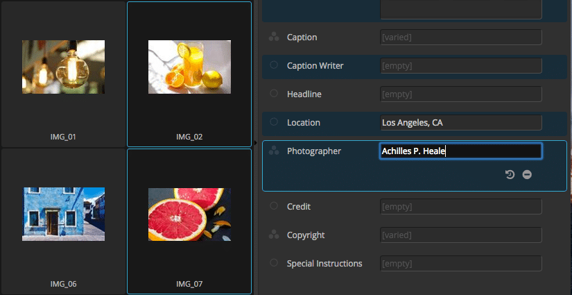This screenshot has height=295, width=572.
Task: Select the IMG_07 grapefruit thumbnail
Action: point(189,214)
